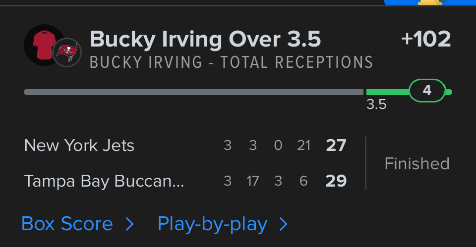Click the +102 odds value
The width and height of the screenshot is (476, 247).
[426, 39]
